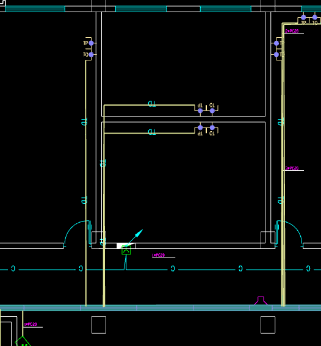Image resolution: width=321 pixels, height=346 pixels.
Task: Select upper outlet dot on right wall conduit
Action: (x=276, y=43)
